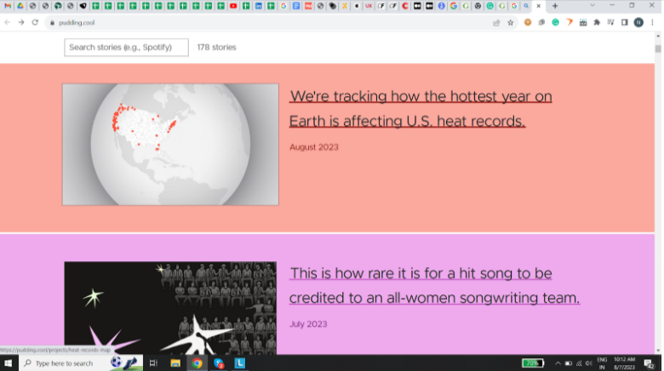664x371 pixels.
Task: Open the Google Docs tab
Action: tap(296, 6)
